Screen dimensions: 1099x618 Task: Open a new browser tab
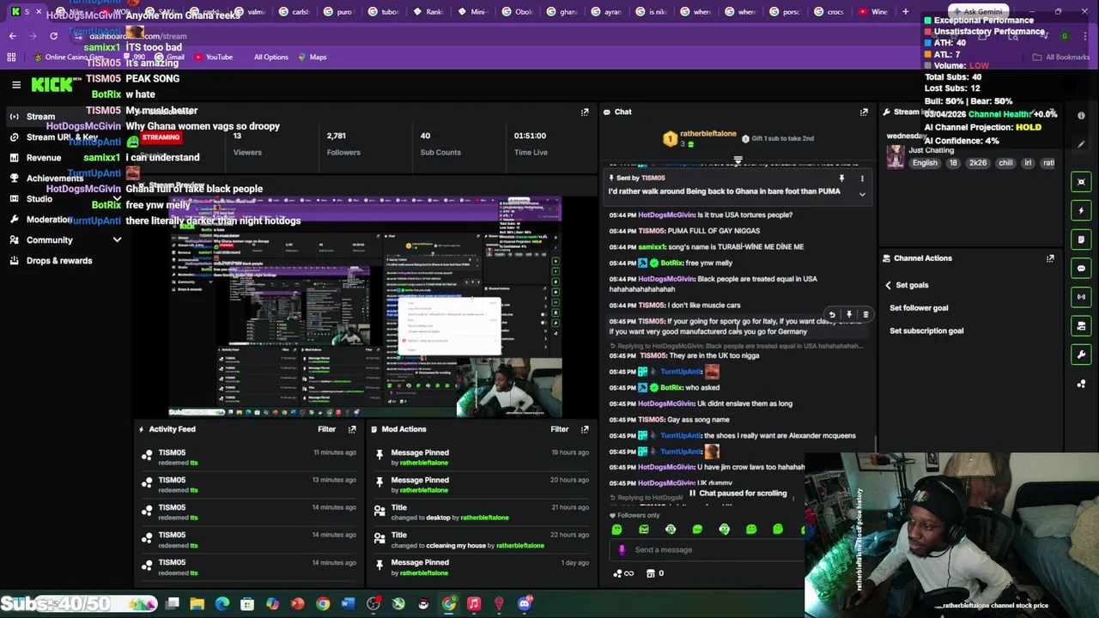coord(905,12)
